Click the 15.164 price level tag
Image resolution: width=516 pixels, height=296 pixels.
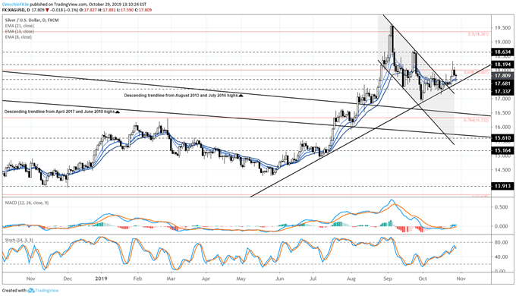[502, 150]
